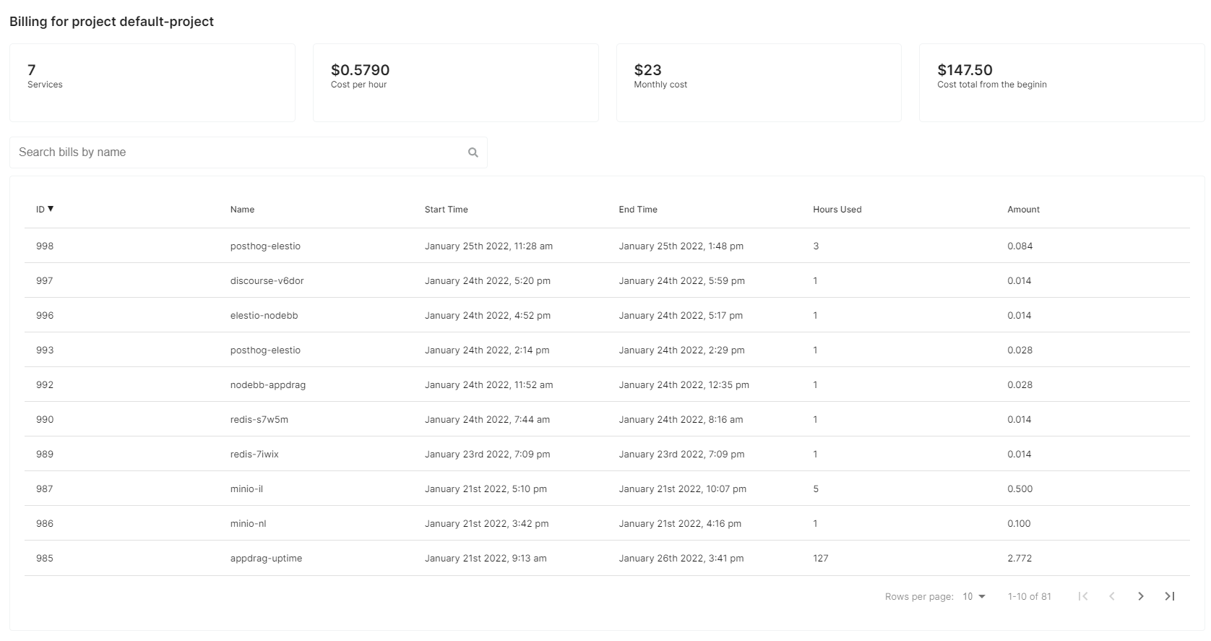Viewport: 1211px width, 641px height.
Task: Click the search magnifier icon
Action: coord(473,152)
